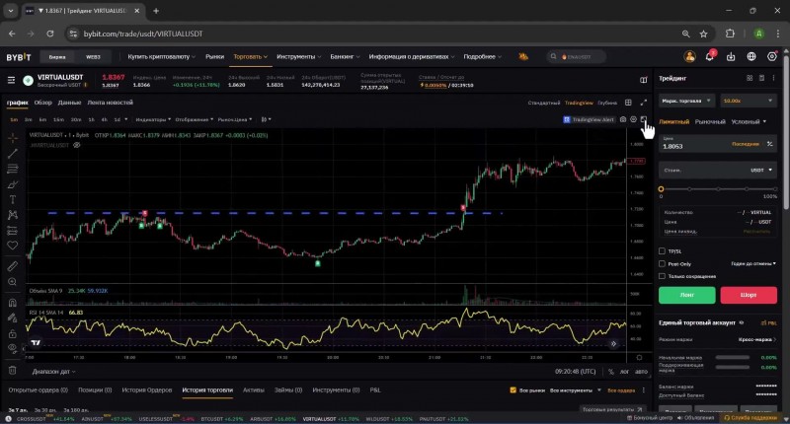Take a chart snapshot with camera icon
This screenshot has width=790, height=424.
623,119
